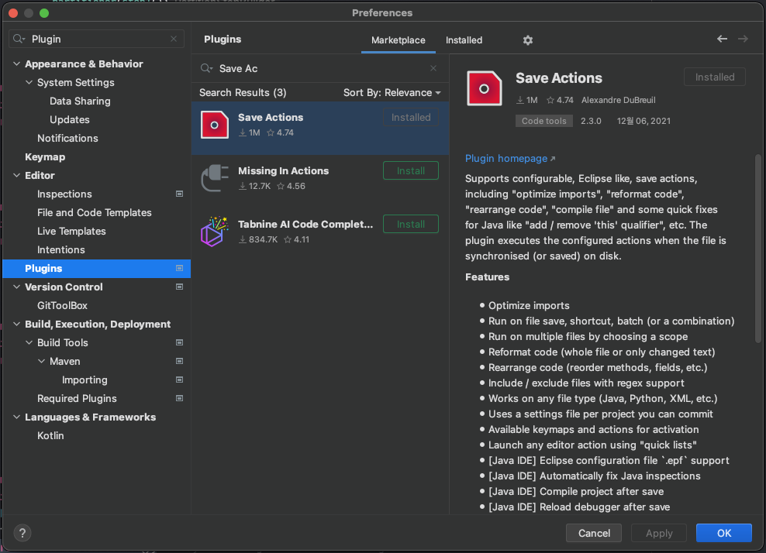The image size is (766, 553).
Task: Click the magnifier icon in plugin search
Action: point(207,68)
